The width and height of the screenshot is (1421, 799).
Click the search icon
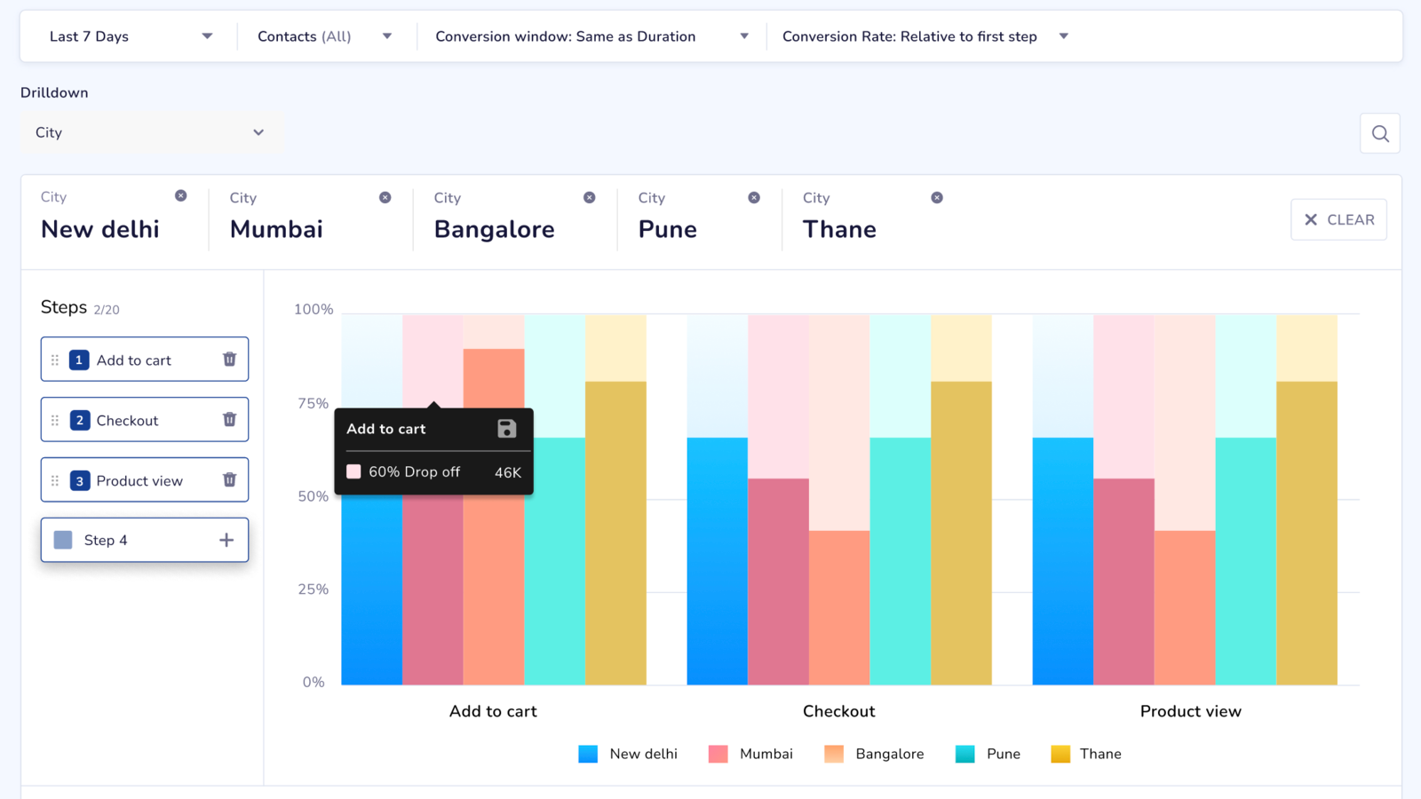point(1379,132)
